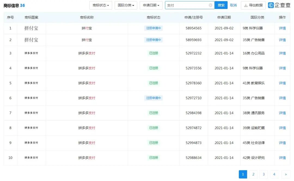Open 详情 for trademark number 58954565

(x=282, y=28)
